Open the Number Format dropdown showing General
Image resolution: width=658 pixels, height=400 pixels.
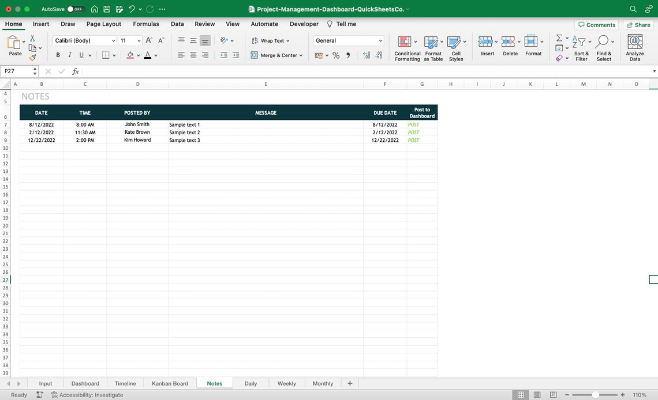coord(348,40)
